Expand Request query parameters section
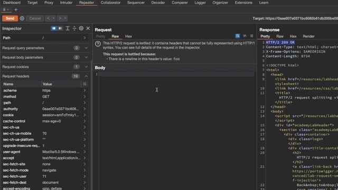338x190 pixels. (x=86, y=48)
